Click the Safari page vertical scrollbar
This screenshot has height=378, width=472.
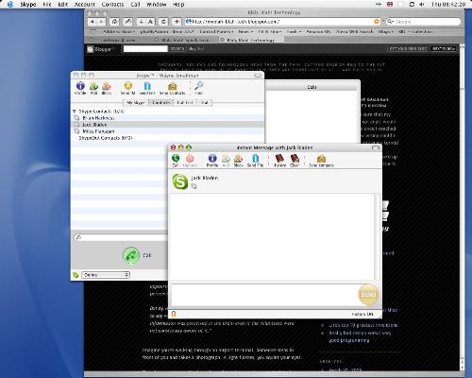462,208
